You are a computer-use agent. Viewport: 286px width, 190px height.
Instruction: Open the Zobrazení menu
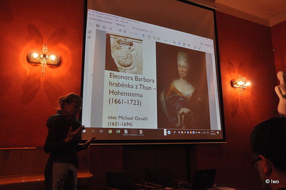tap(108, 18)
